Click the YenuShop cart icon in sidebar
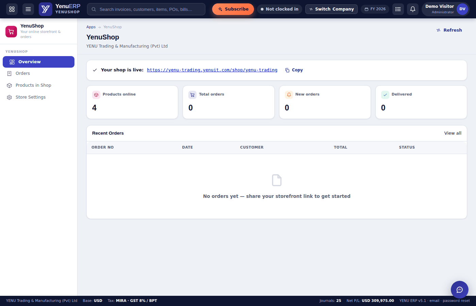 click(x=11, y=32)
